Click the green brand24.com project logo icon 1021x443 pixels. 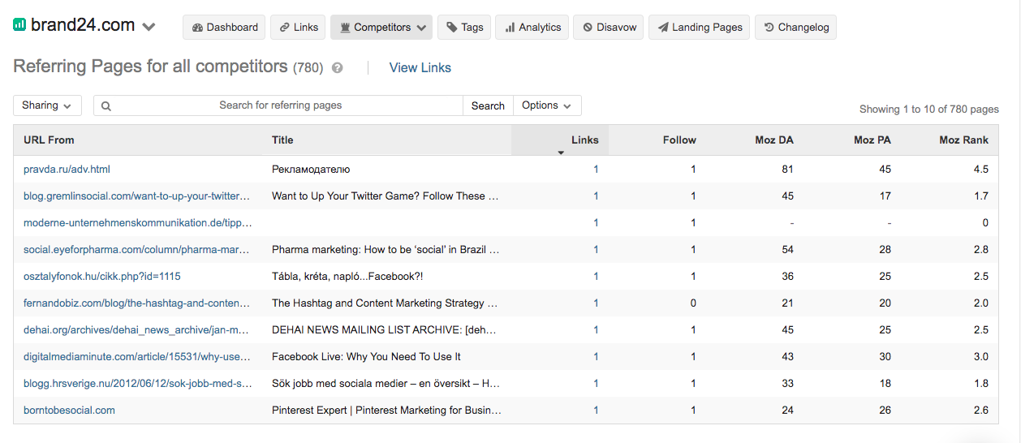[19, 25]
